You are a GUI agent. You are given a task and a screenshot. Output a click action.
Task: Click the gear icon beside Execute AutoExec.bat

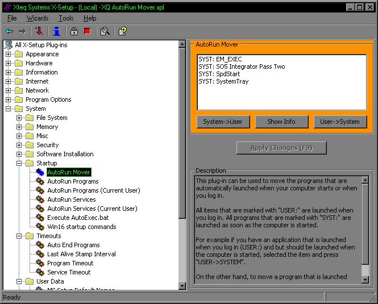coord(40,218)
